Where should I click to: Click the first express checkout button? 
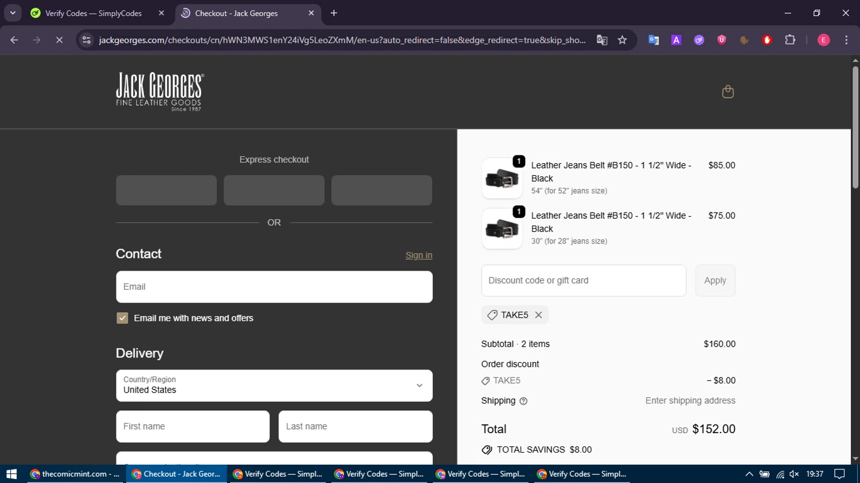pyautogui.click(x=166, y=190)
